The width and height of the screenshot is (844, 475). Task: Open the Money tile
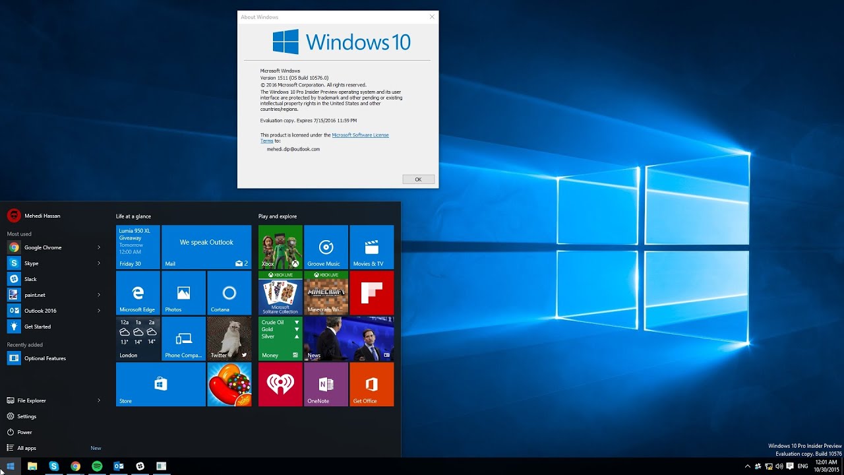tap(280, 338)
